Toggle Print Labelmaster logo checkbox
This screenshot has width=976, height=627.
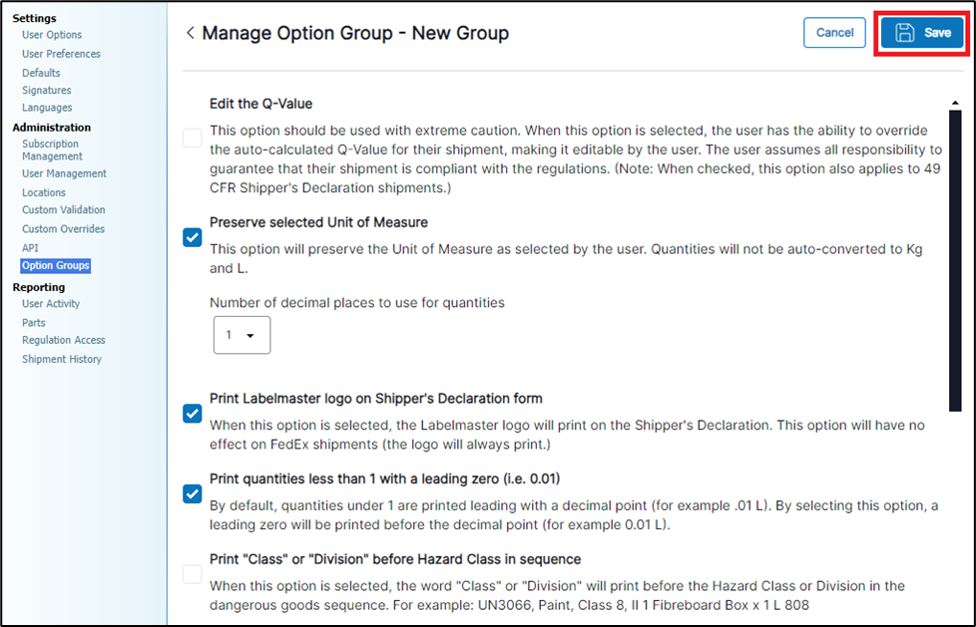pyautogui.click(x=193, y=413)
